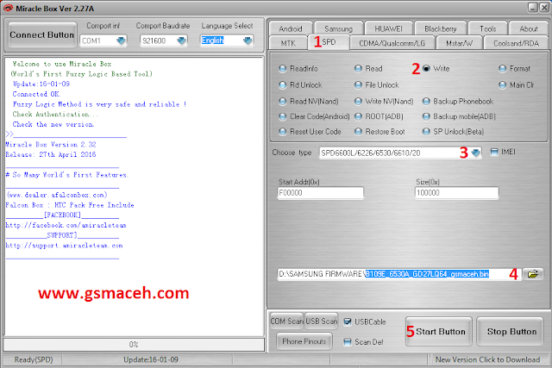The image size is (552, 368).
Task: Toggle the USBCable checkbox
Action: (x=348, y=322)
